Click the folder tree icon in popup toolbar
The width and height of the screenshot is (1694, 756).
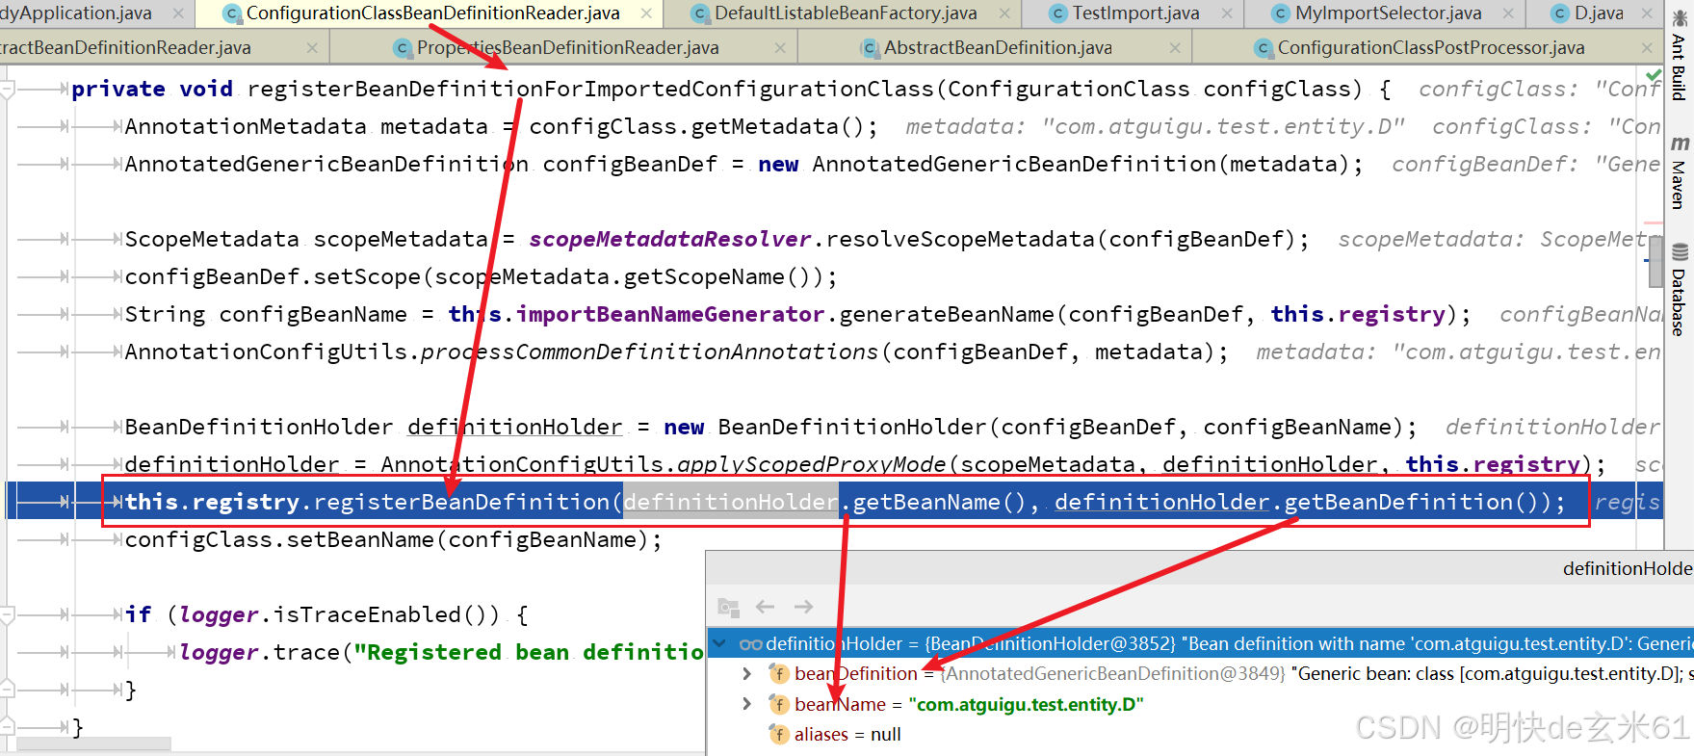click(729, 608)
